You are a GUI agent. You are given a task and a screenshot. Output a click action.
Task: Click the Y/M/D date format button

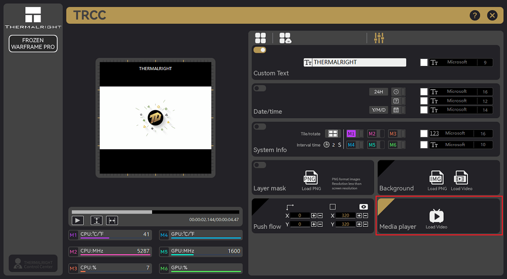click(x=379, y=110)
